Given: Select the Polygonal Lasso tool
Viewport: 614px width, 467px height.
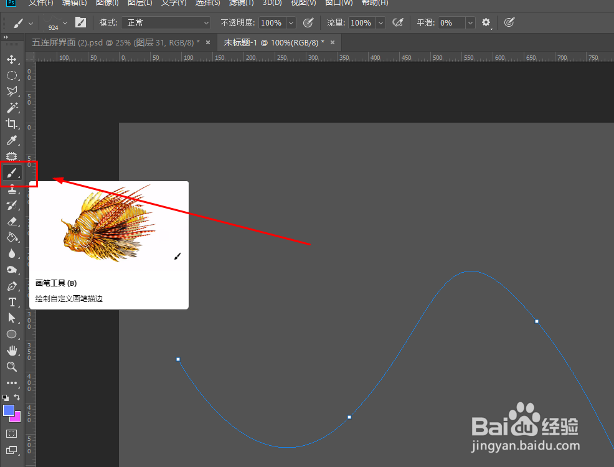Looking at the screenshot, I should coord(12,91).
